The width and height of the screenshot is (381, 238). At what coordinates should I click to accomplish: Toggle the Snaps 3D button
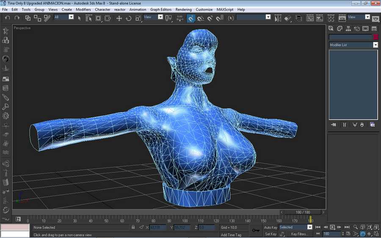[191, 18]
